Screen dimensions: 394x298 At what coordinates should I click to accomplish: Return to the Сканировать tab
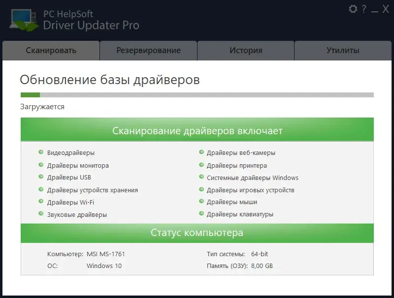pyautogui.click(x=51, y=50)
